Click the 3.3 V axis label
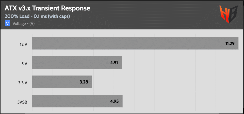Viewport: 244px width, 114px height. tap(23, 83)
